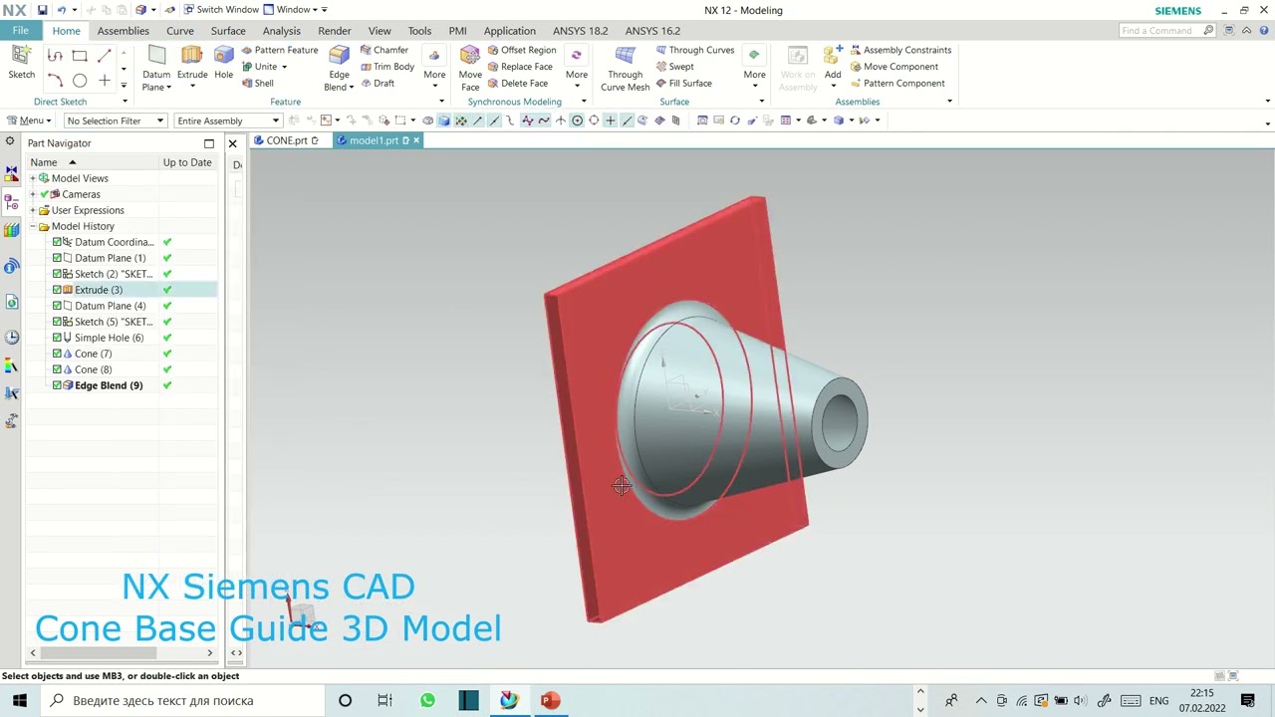This screenshot has width=1275, height=717.
Task: Click the Move Component tool
Action: pos(893,67)
